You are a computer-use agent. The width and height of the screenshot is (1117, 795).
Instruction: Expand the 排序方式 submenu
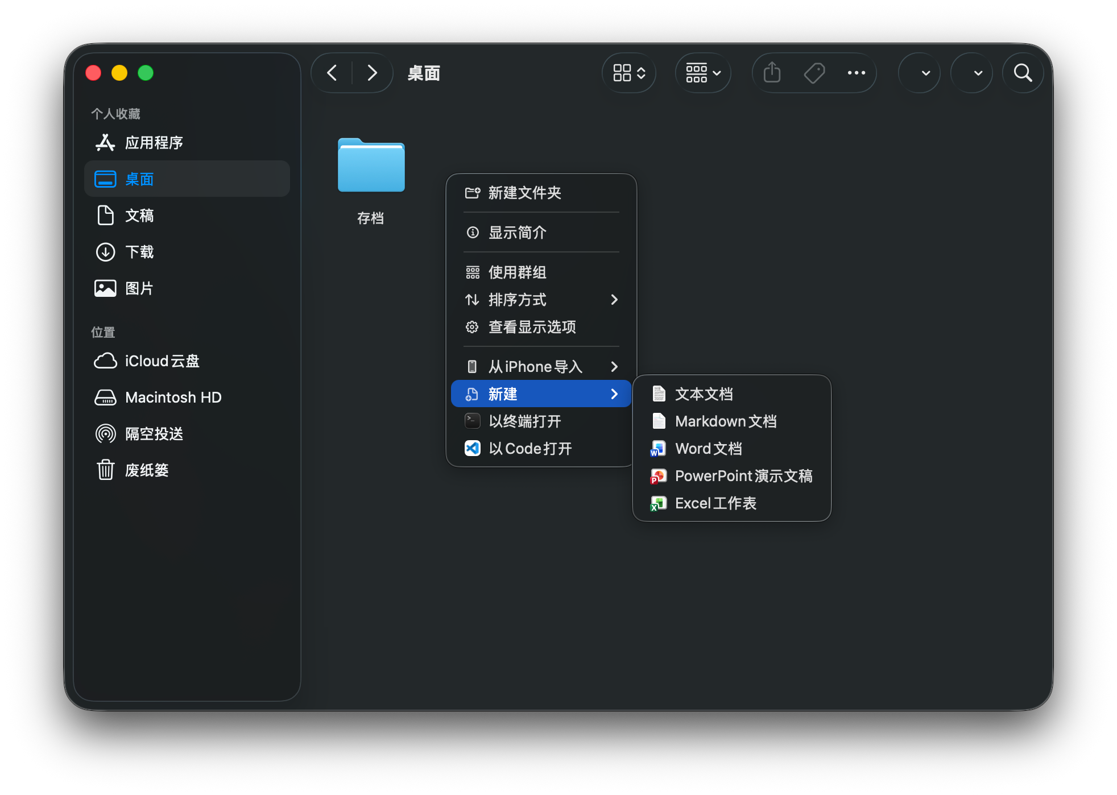[541, 300]
